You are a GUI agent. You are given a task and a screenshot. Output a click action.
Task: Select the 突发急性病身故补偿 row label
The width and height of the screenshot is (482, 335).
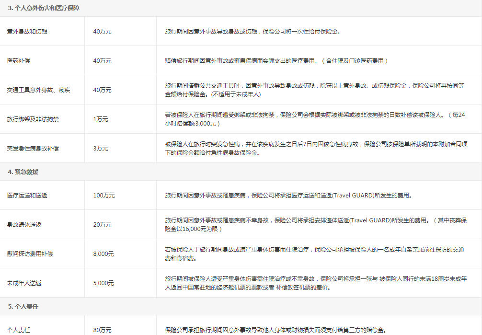click(34, 148)
